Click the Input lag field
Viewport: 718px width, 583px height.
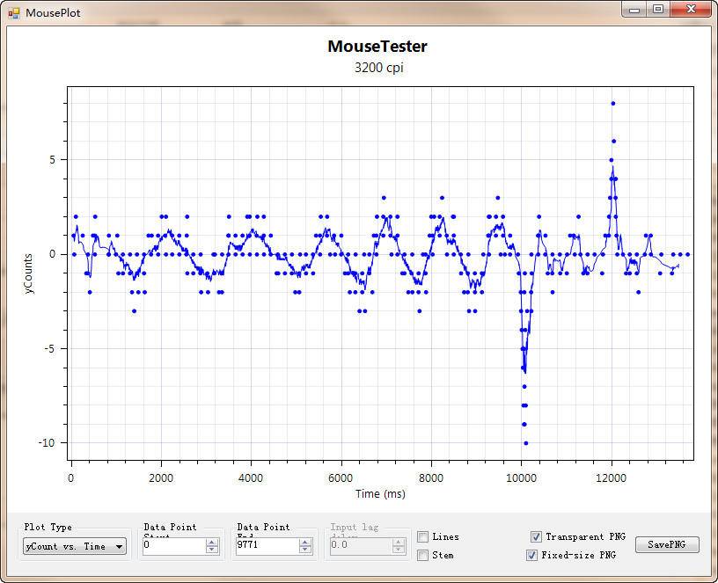coord(359,546)
